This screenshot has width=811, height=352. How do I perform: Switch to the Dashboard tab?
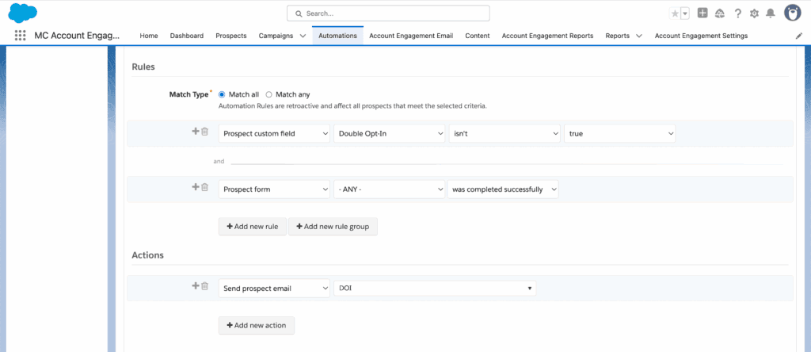187,36
